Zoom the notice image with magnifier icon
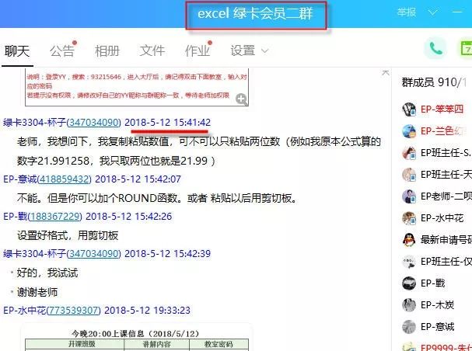472x351 pixels. point(241,99)
